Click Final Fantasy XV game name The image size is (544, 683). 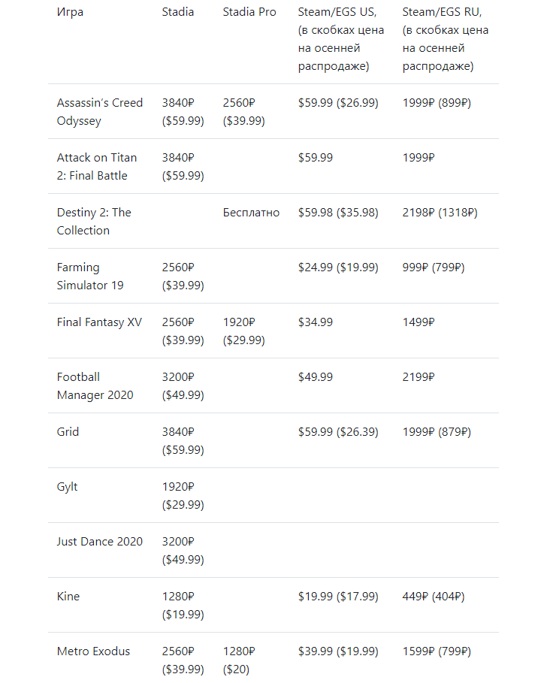click(x=99, y=322)
